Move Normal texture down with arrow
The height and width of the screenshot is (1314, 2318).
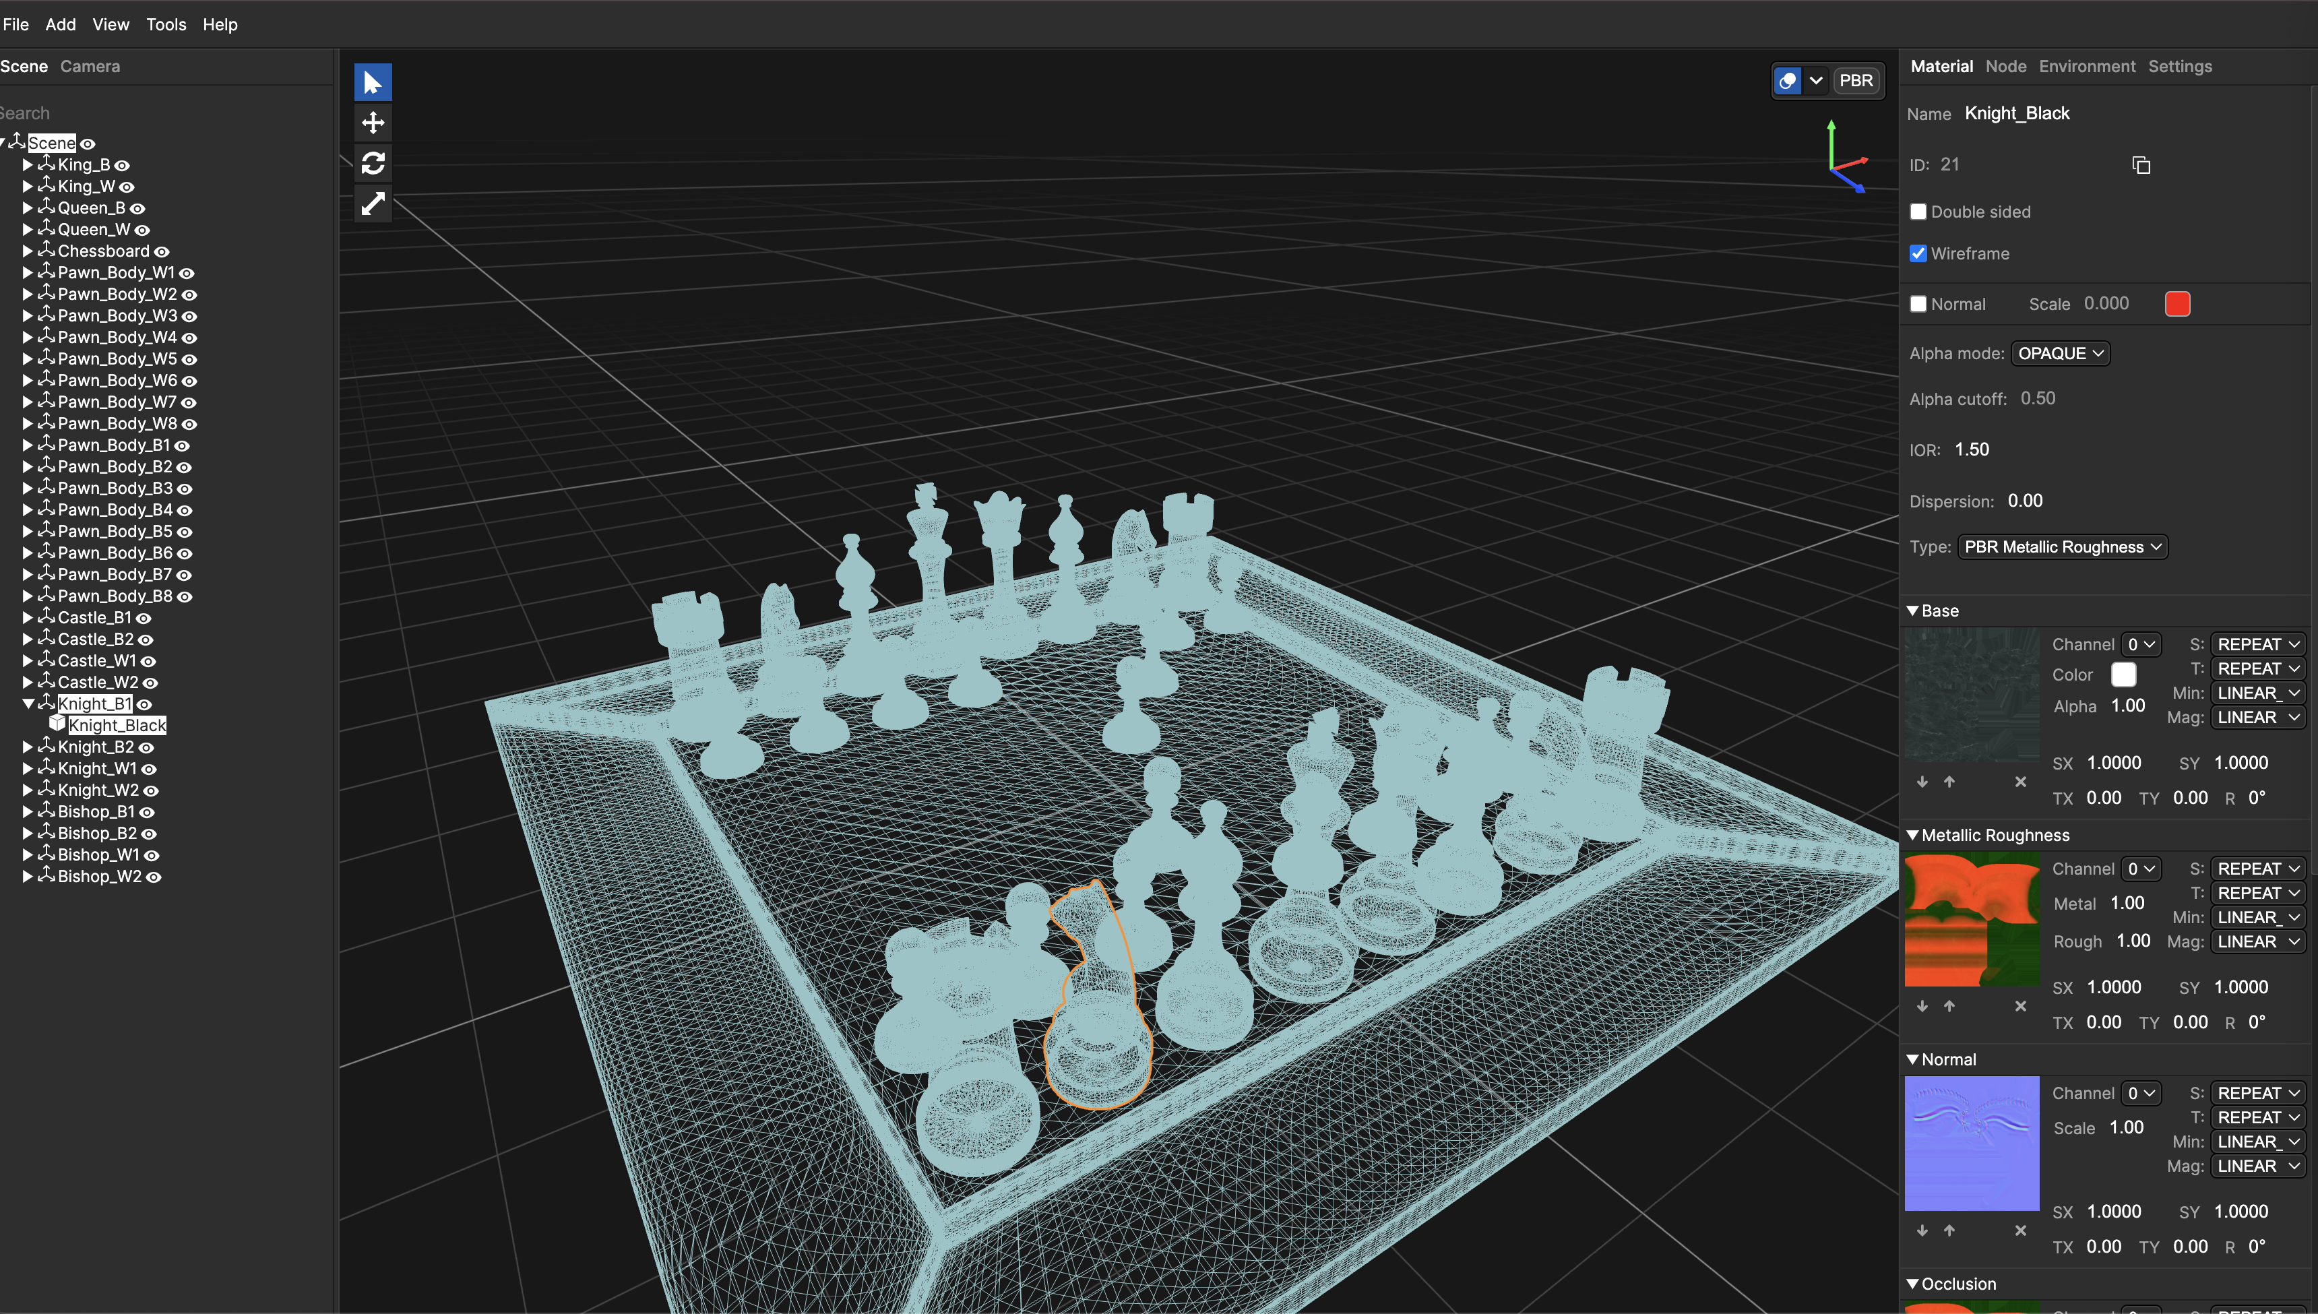(x=1922, y=1231)
